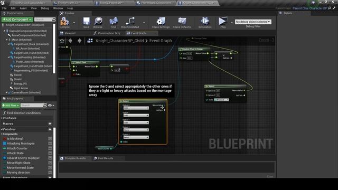Click the graph overview grid icon beside the breadcrumb
Image resolution: width=338 pixels, height=190 pixels.
[90, 41]
